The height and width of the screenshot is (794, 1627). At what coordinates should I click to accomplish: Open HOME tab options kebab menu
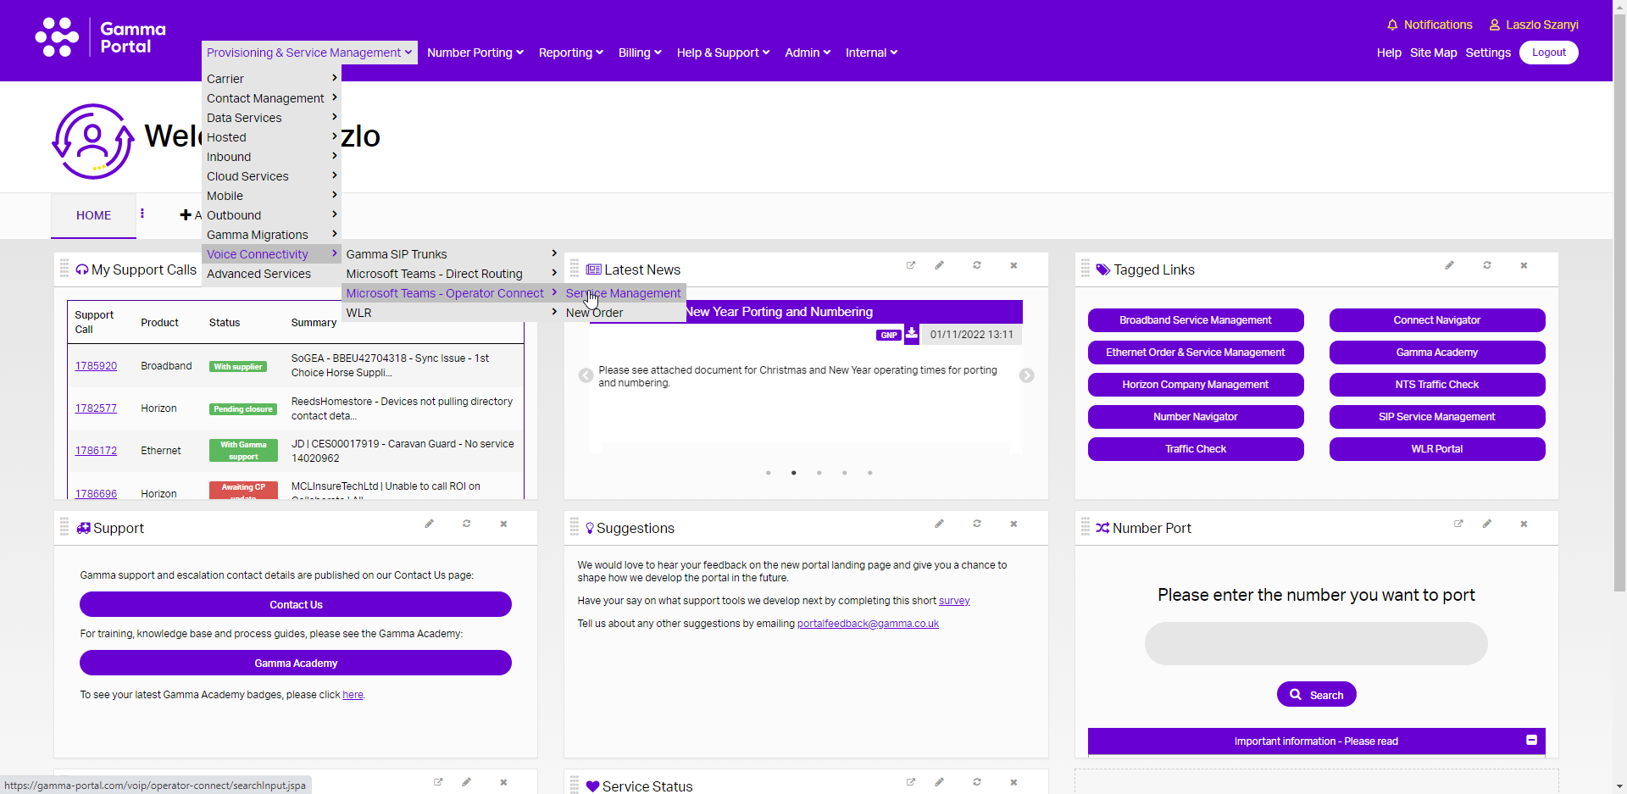[x=142, y=214]
